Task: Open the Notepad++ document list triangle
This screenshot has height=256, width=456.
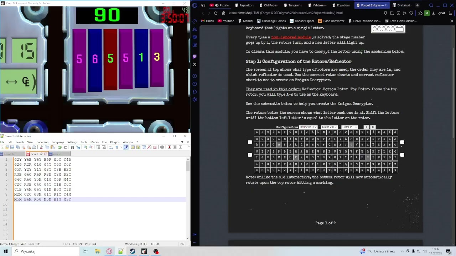Action: [x=182, y=142]
